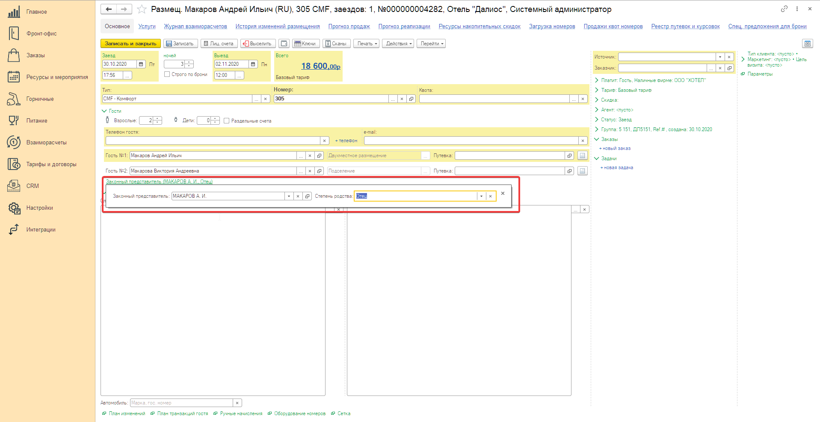The width and height of the screenshot is (820, 422).
Task: Open calendar picker for Выезд date
Action: click(x=253, y=64)
